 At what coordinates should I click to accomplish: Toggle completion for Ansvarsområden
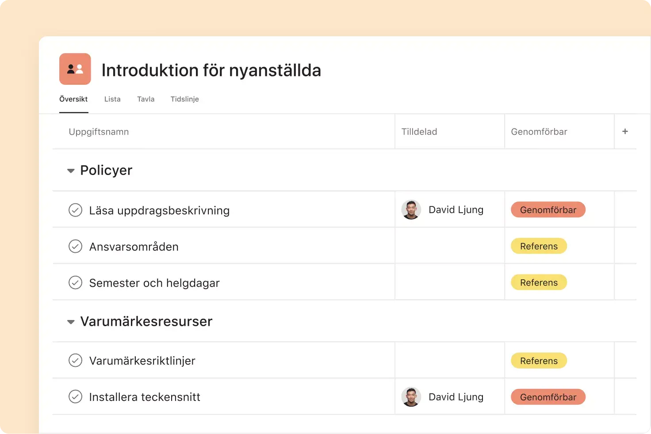(76, 246)
